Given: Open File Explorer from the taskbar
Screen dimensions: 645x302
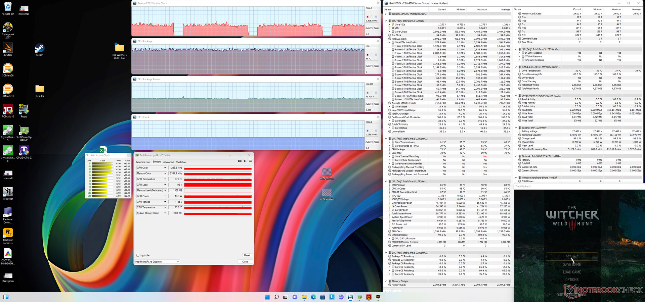Looking at the screenshot, I should tap(304, 297).
